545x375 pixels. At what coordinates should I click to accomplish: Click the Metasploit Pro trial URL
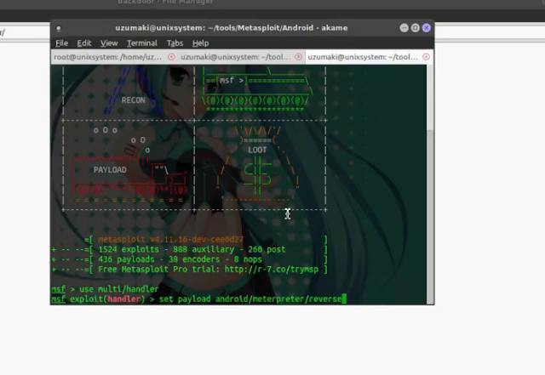(x=272, y=270)
